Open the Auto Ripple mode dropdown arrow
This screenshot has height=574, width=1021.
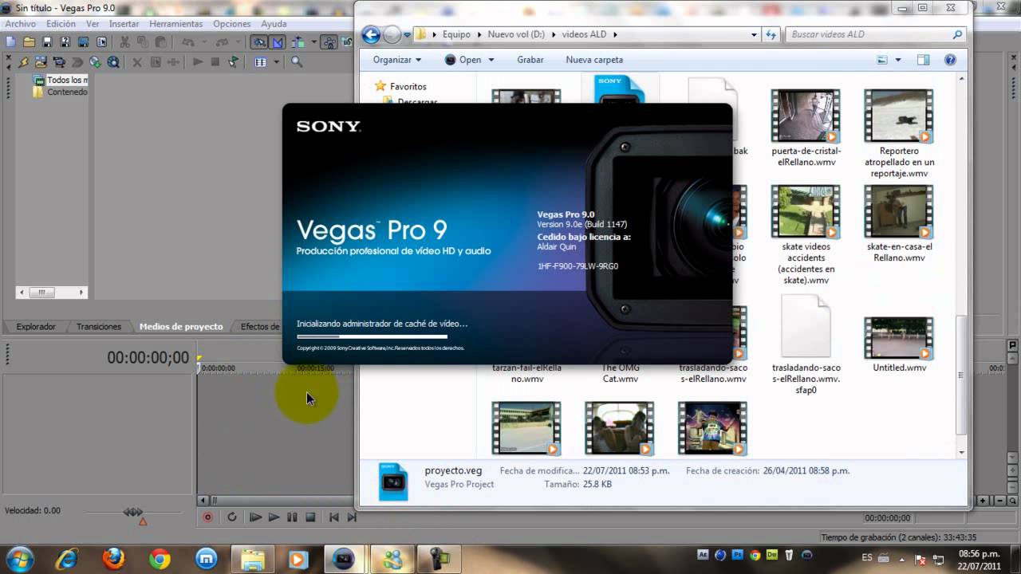pyautogui.click(x=314, y=42)
